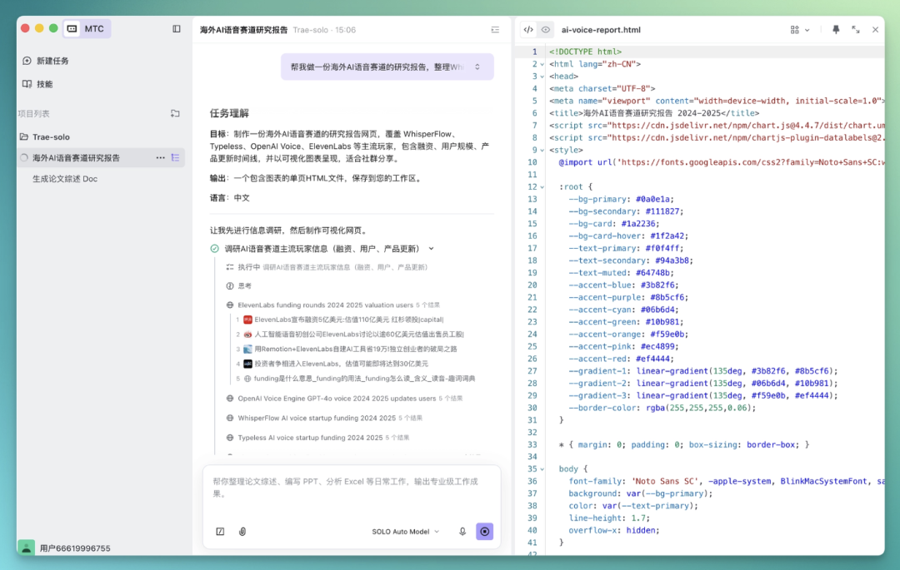Image resolution: width=900 pixels, height=570 pixels.
Task: Open result 人工智能语音初创公司ElevenLabs讨论
Action: pyautogui.click(x=358, y=334)
